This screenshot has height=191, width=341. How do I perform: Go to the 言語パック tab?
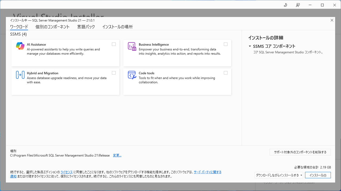pos(86,27)
